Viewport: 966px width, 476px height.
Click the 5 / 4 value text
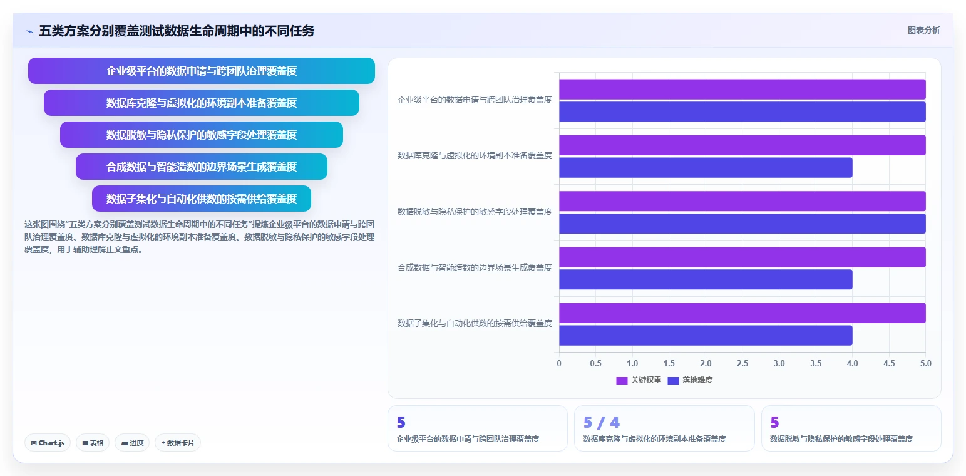click(x=602, y=422)
